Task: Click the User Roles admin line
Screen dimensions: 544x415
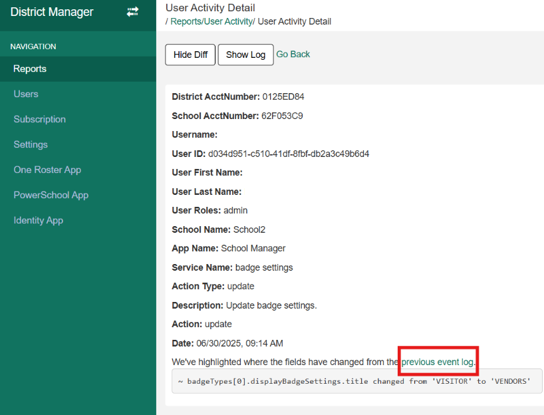Action: pos(209,211)
